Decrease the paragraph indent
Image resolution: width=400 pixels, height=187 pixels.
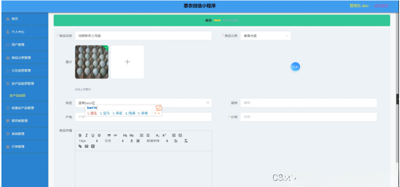pos(174,135)
